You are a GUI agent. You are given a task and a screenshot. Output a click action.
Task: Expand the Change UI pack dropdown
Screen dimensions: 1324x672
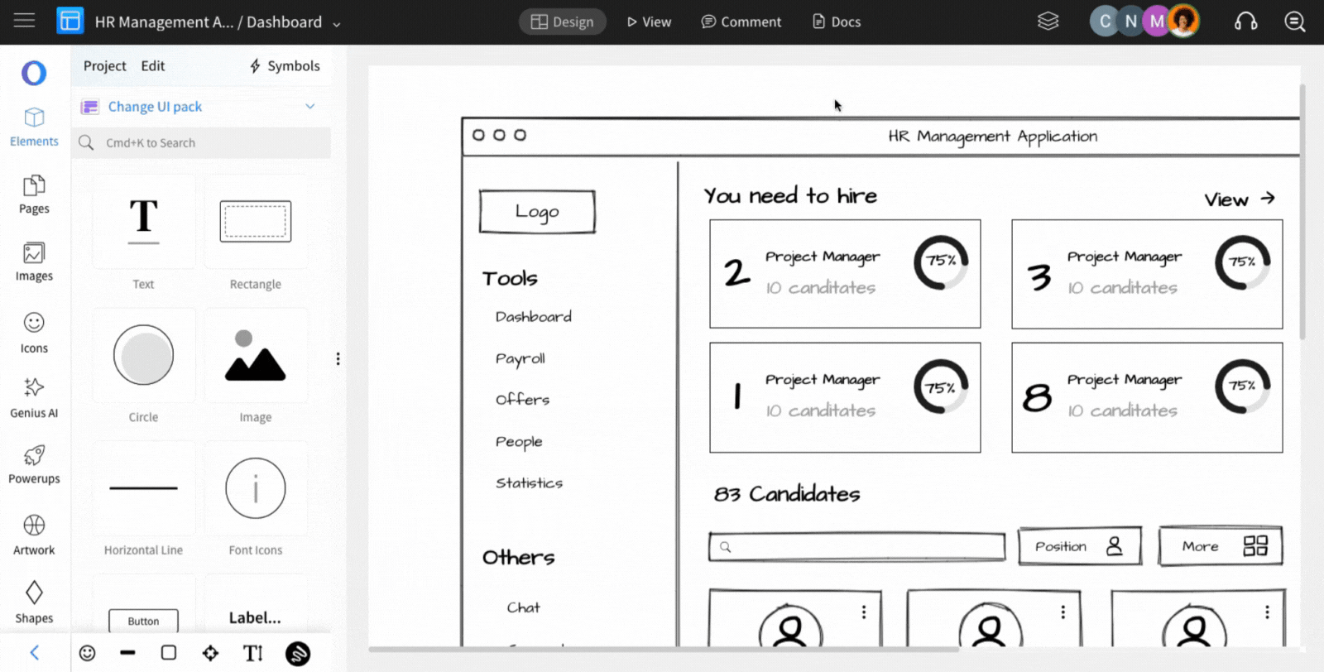tap(310, 106)
